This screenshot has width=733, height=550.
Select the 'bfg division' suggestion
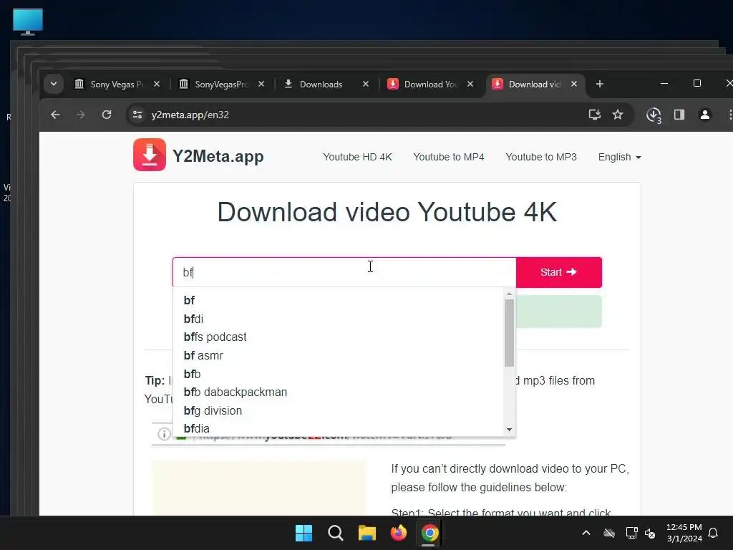pyautogui.click(x=339, y=410)
